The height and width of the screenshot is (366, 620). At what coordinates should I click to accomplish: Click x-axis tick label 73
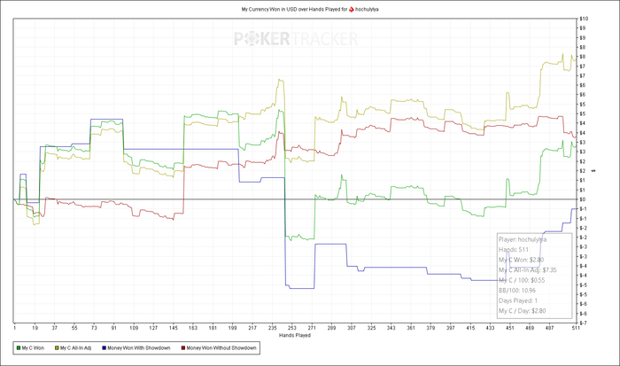pyautogui.click(x=94, y=328)
